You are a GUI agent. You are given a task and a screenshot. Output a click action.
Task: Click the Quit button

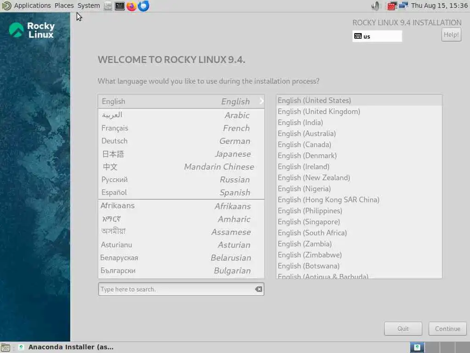(403, 329)
